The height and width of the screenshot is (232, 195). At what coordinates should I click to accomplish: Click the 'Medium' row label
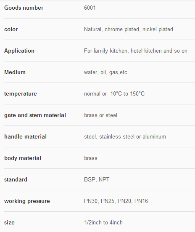point(15,72)
